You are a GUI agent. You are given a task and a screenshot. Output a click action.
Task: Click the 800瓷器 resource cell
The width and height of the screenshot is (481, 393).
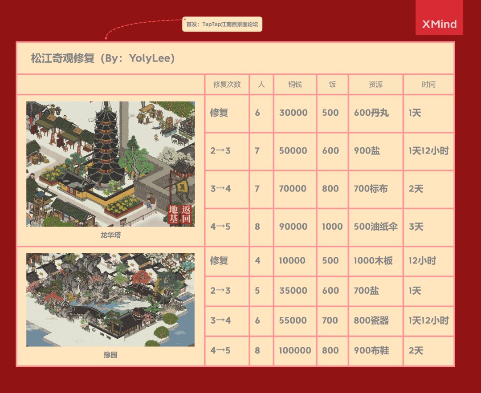(376, 321)
